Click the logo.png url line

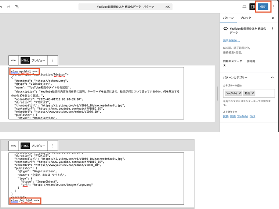pos(57,185)
